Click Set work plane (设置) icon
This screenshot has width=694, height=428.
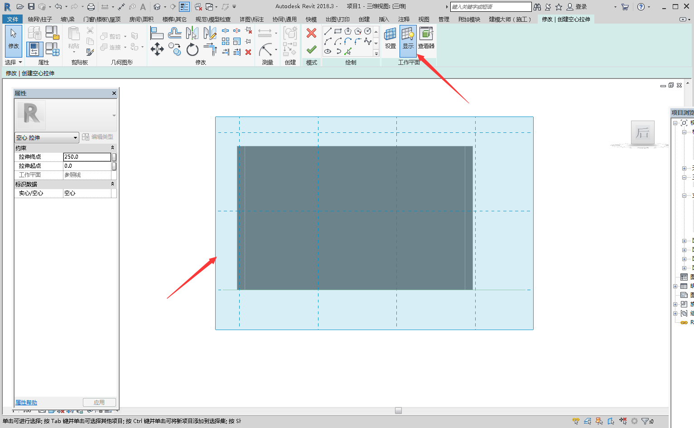point(390,38)
